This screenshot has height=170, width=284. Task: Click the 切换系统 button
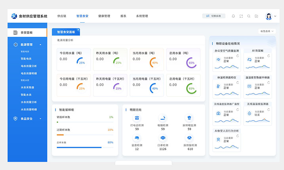(x=214, y=16)
